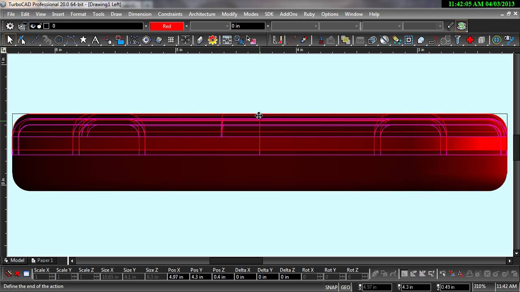
Task: Open the 3D curve tool
Action: coord(134,40)
